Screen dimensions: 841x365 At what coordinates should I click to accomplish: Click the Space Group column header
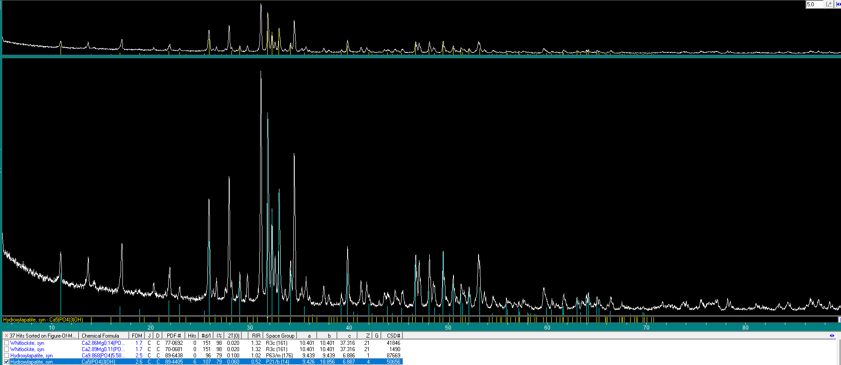click(x=280, y=336)
